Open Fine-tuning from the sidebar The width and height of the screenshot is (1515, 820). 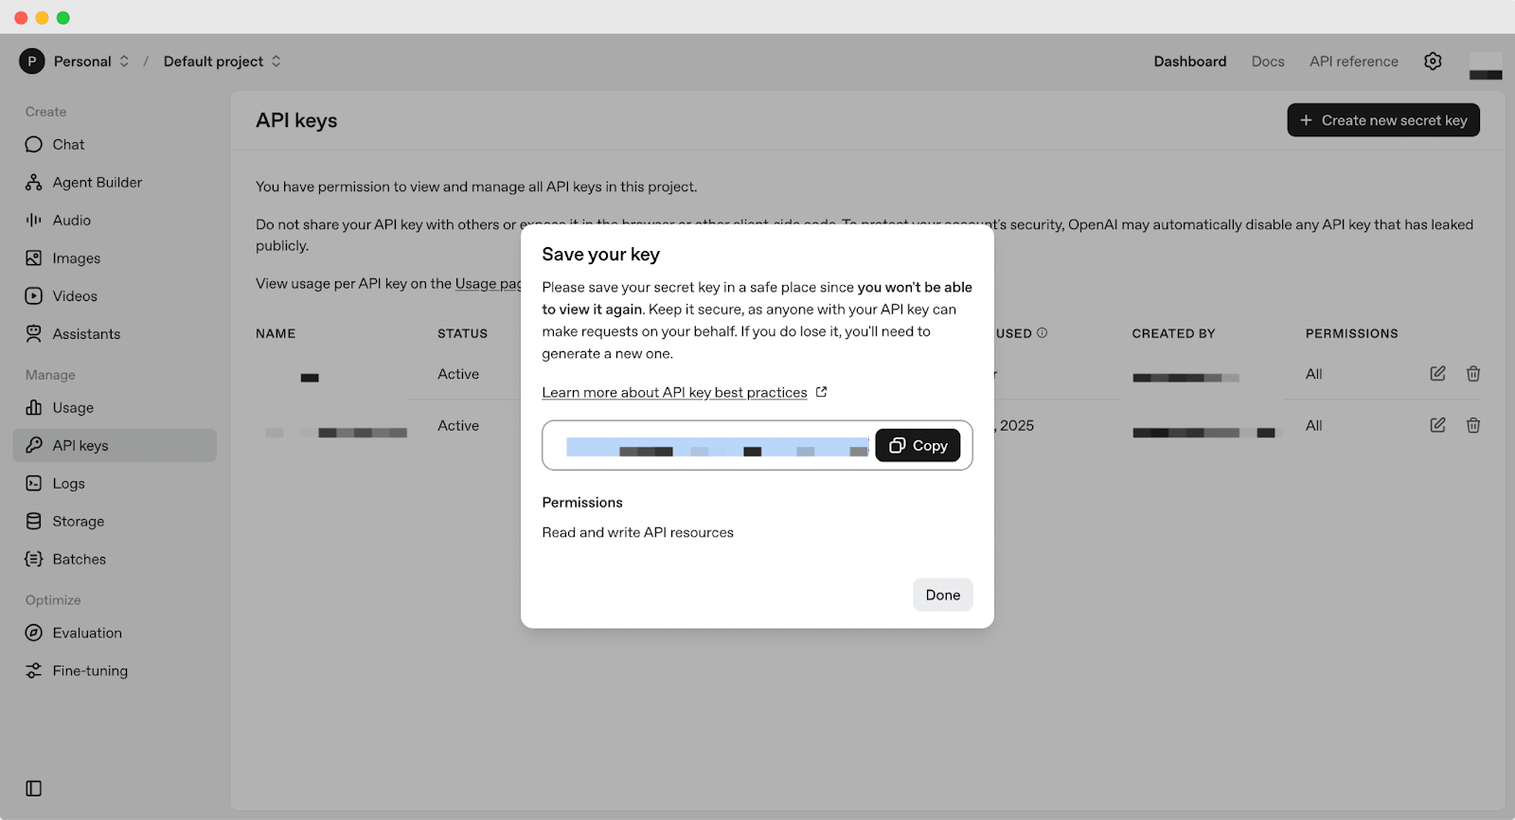tap(90, 671)
